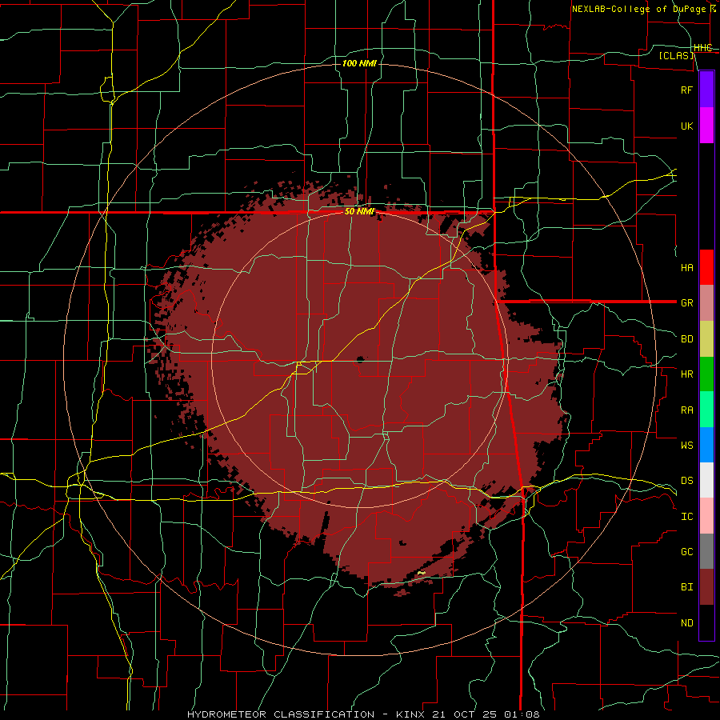This screenshot has height=720, width=720.
Task: Click the ND legend label
Action: click(x=686, y=623)
